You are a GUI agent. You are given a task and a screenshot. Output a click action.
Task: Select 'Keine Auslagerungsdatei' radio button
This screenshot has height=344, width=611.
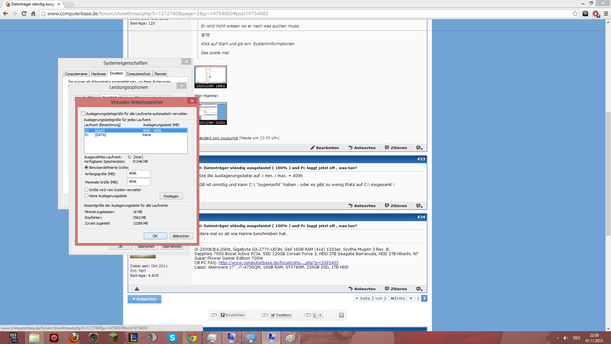pyautogui.click(x=86, y=196)
